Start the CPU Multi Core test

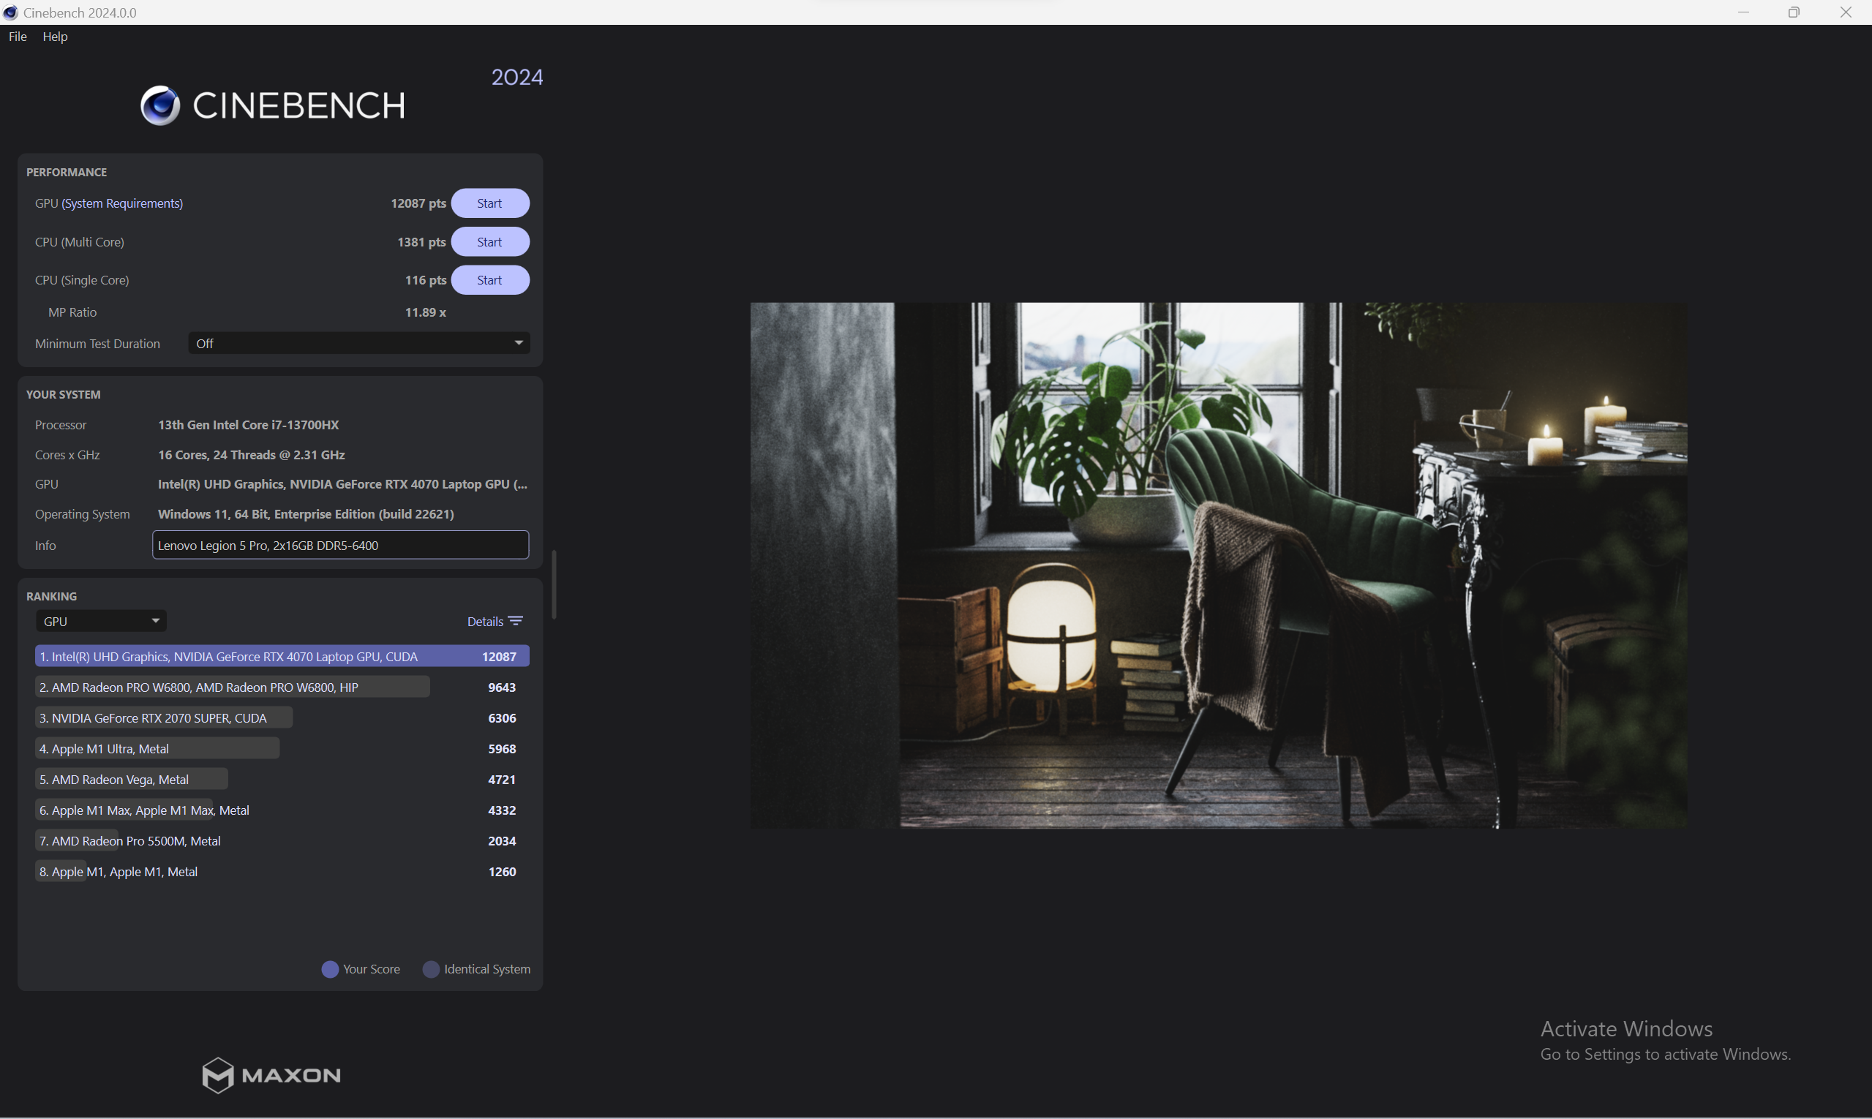(x=489, y=242)
